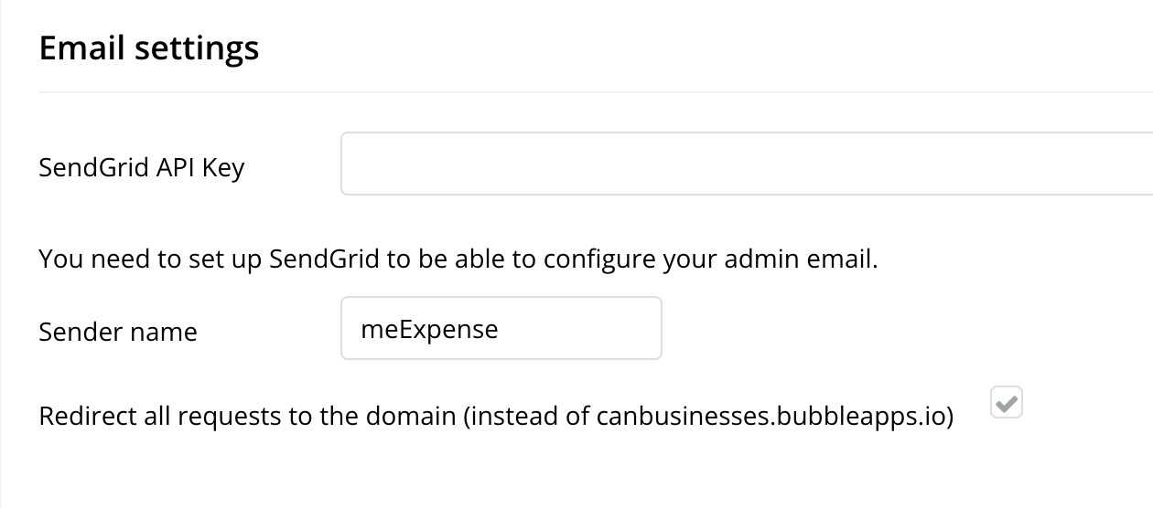Click the gray checkmark icon

(x=1007, y=403)
